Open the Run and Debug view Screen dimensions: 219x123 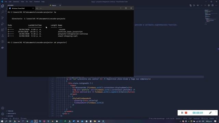pos(2,24)
